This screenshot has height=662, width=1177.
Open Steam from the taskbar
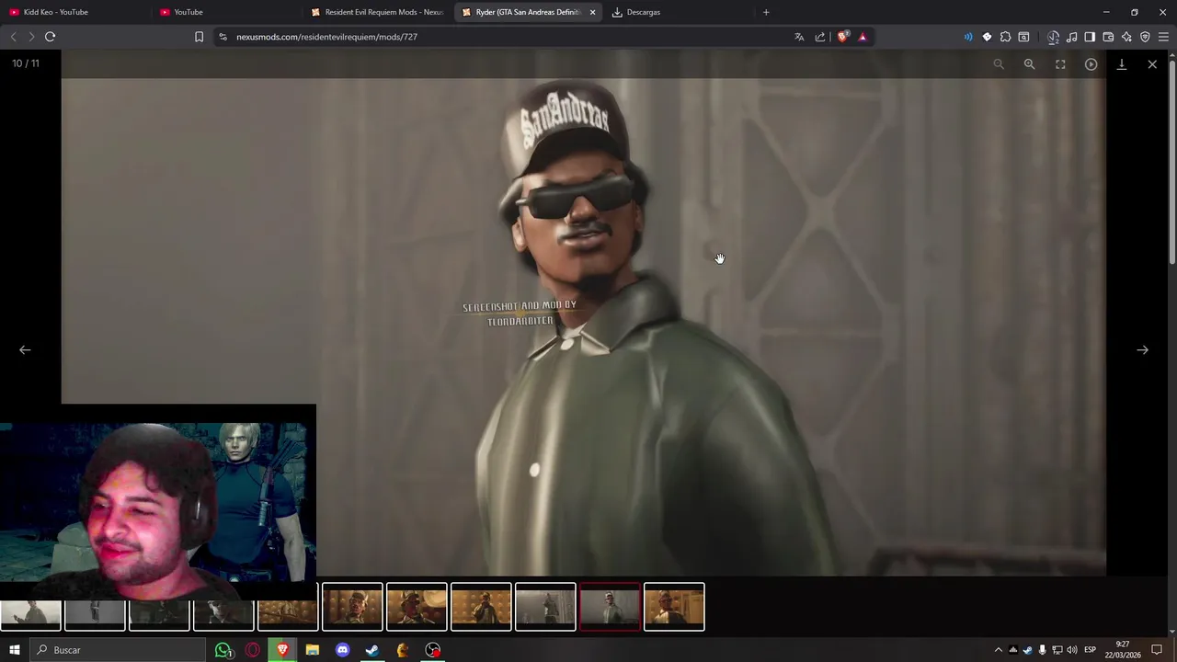pyautogui.click(x=372, y=650)
